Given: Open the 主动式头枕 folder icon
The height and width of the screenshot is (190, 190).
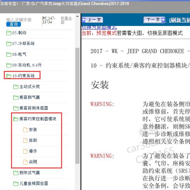Looking at the screenshot, I should tap(16, 87).
